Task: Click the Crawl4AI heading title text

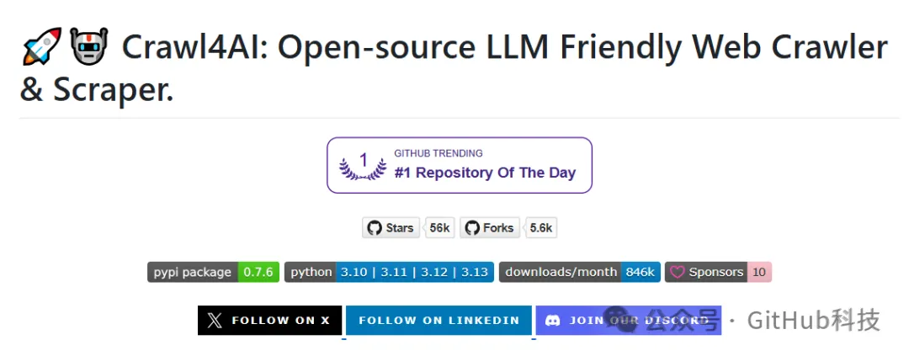Action: pos(503,49)
